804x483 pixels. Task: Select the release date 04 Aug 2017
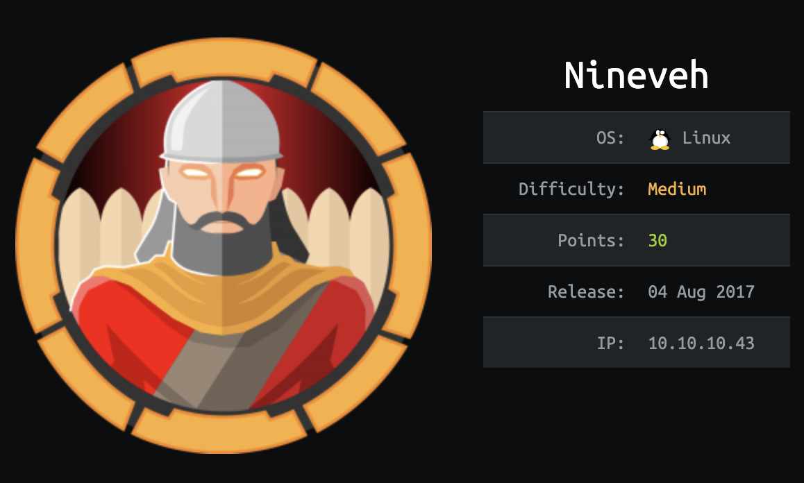(701, 291)
